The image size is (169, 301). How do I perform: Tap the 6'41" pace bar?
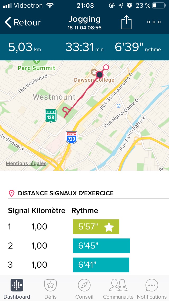[101, 265]
